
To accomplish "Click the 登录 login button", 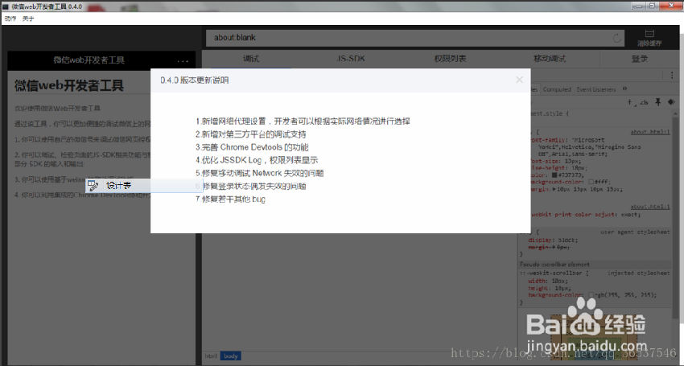I will (640, 59).
